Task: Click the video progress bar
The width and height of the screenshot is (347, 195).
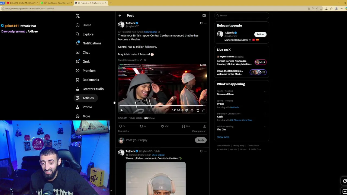Action: click(162, 106)
